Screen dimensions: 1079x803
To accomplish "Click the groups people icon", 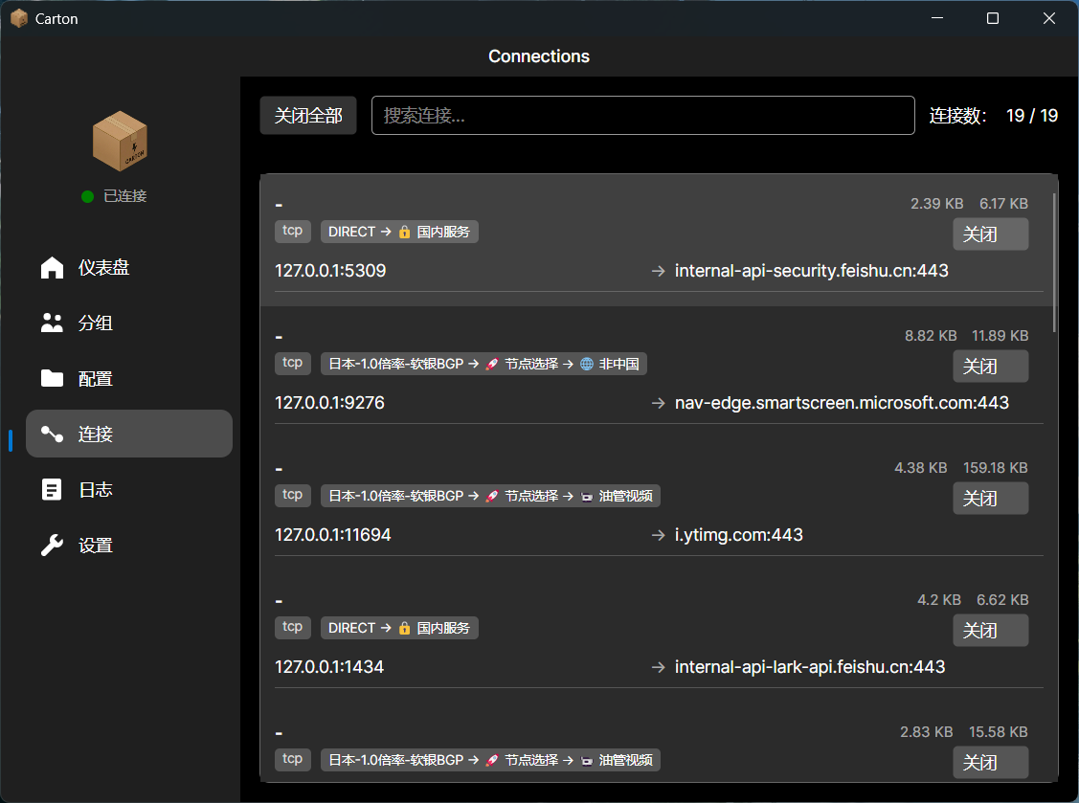I will coord(52,323).
